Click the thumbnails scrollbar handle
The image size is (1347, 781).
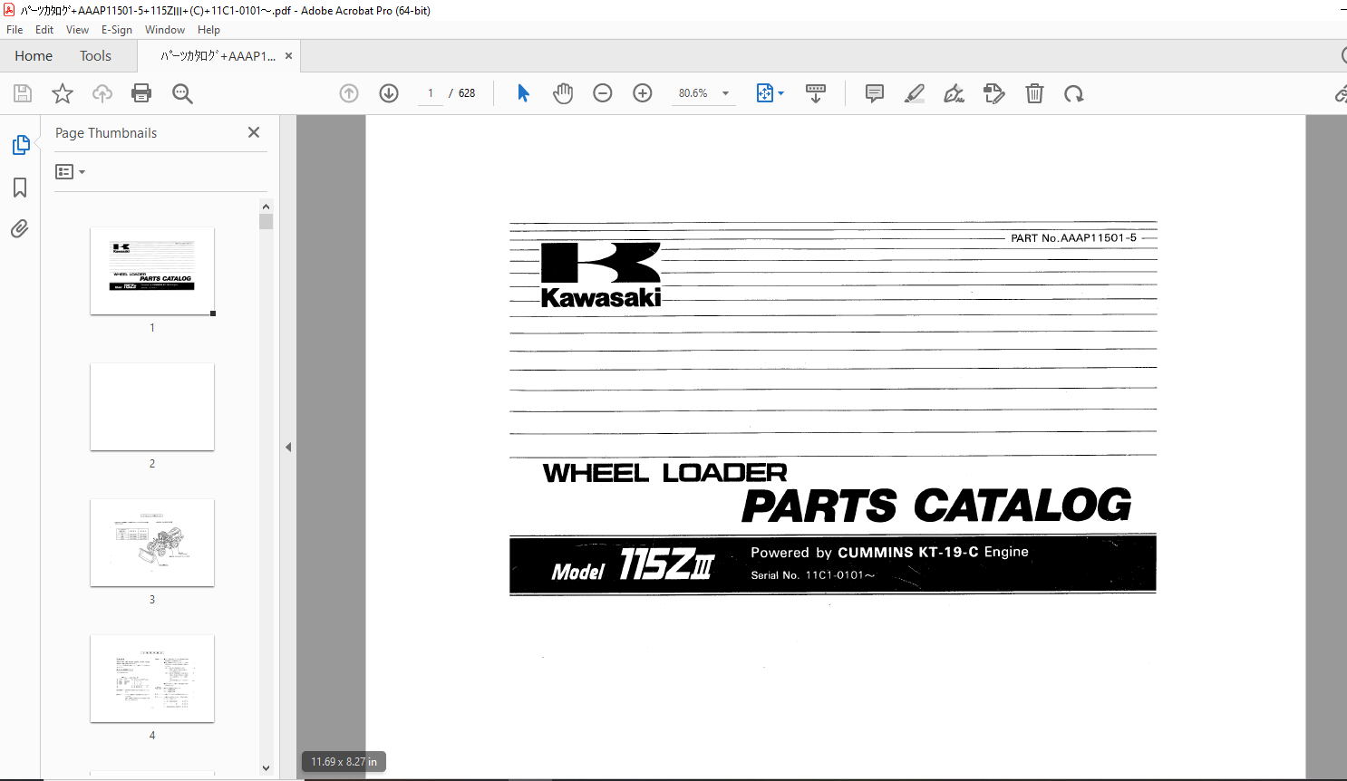(266, 222)
